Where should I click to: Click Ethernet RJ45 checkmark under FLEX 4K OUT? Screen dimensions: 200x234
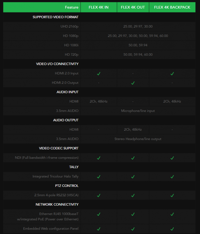(133, 214)
